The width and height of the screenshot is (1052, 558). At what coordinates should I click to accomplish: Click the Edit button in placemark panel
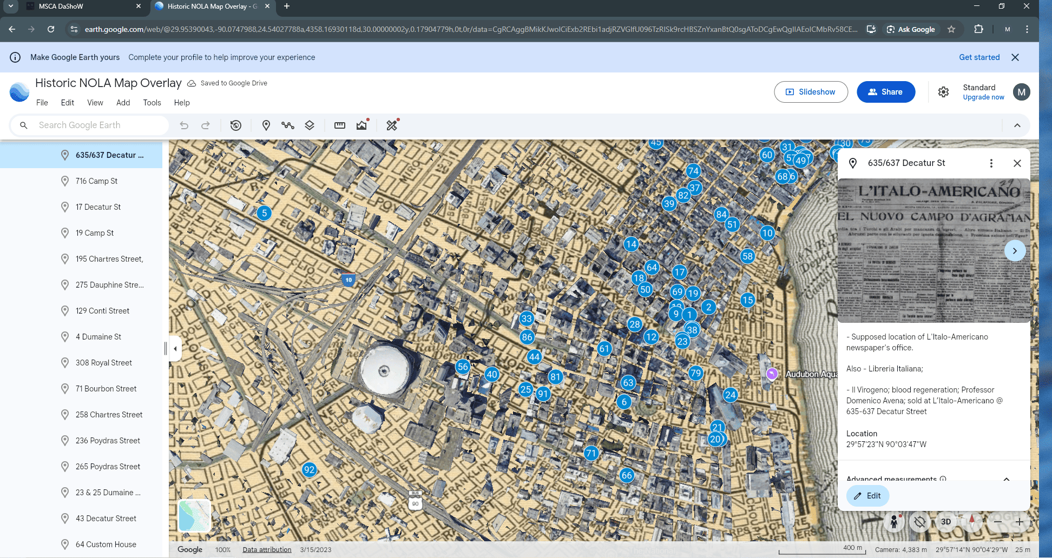point(867,496)
